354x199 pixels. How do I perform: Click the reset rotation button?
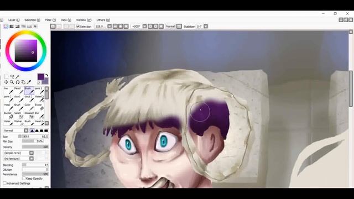(161, 27)
